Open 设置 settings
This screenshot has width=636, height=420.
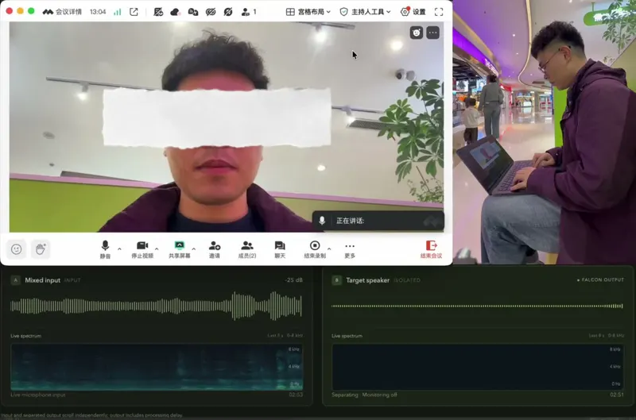[x=413, y=12]
